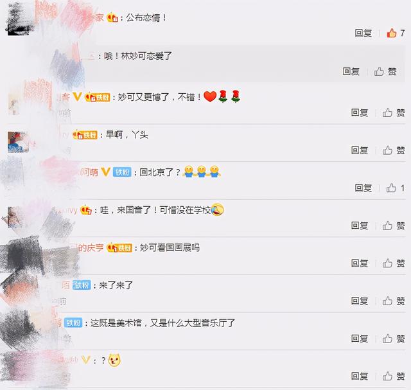
Task: Reply to the "公布恋情！" comment
Action: click(x=363, y=33)
